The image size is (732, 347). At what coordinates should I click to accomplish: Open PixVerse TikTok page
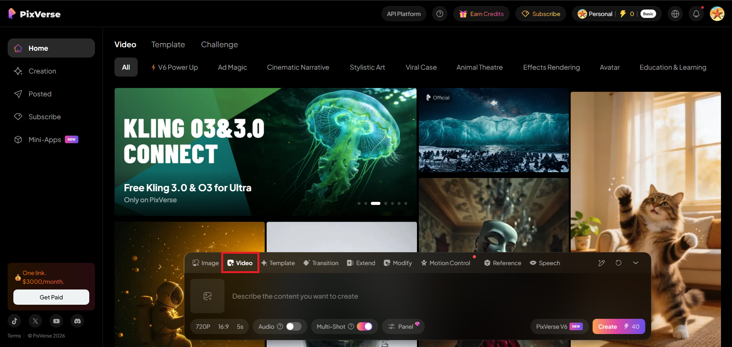[14, 321]
